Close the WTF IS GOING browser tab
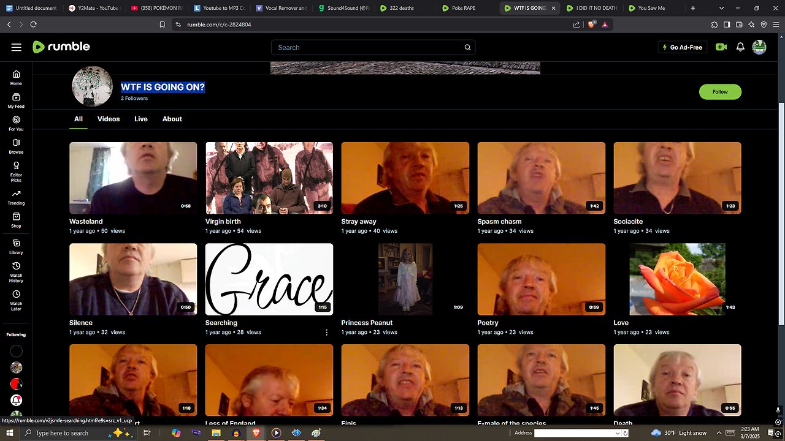Image resolution: width=785 pixels, height=441 pixels. tap(554, 8)
